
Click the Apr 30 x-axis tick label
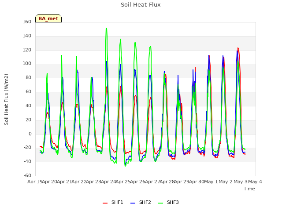click(197, 182)
